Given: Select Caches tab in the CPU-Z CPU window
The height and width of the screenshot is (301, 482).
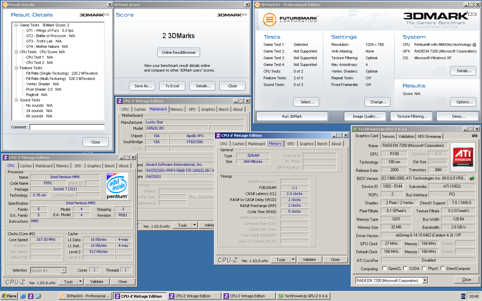Looking at the screenshot, I should click(x=26, y=166).
